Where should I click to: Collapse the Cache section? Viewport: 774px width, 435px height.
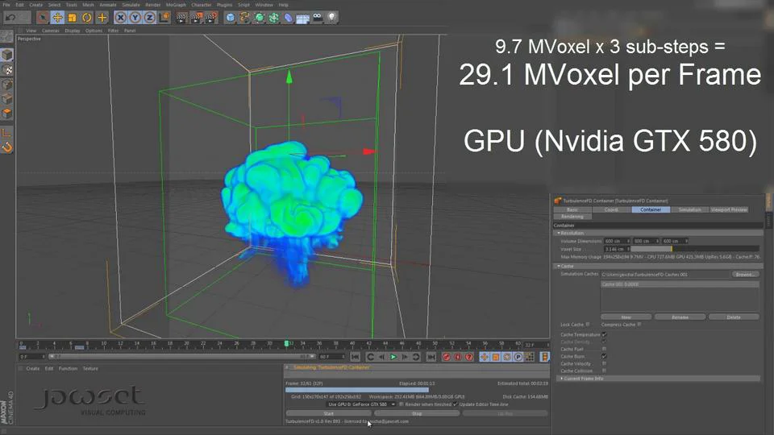coord(558,266)
